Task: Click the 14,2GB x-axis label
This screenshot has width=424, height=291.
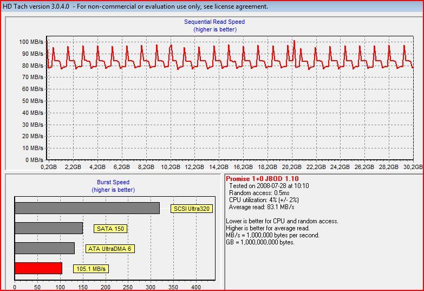Action: point(219,167)
